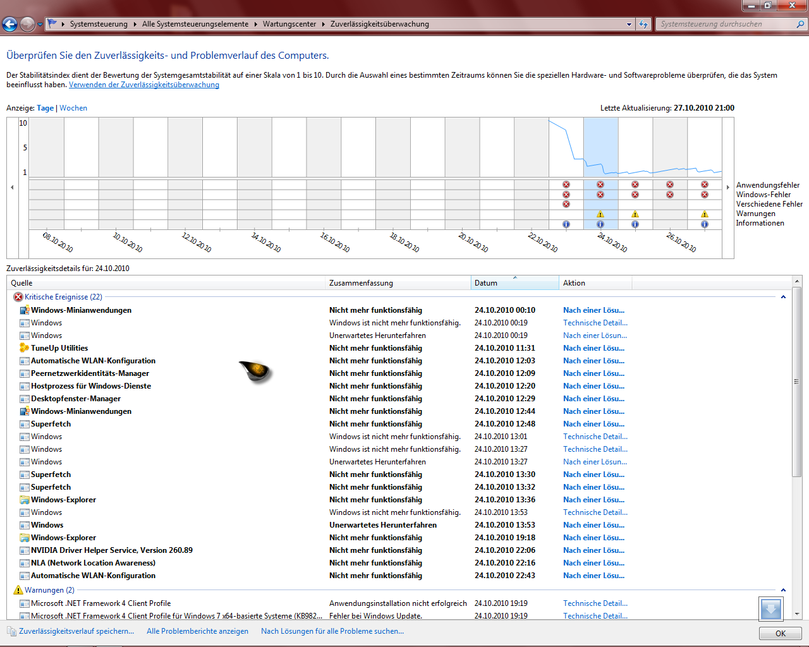Click the scroll-left arrow beside the chart
809x647 pixels.
point(12,187)
